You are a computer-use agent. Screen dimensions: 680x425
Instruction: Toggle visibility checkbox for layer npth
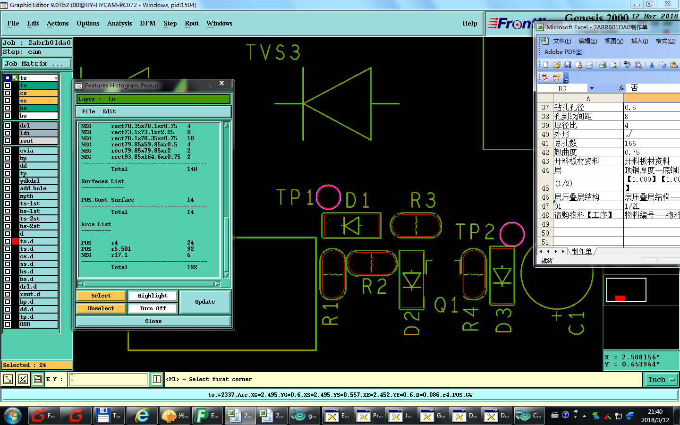8,196
